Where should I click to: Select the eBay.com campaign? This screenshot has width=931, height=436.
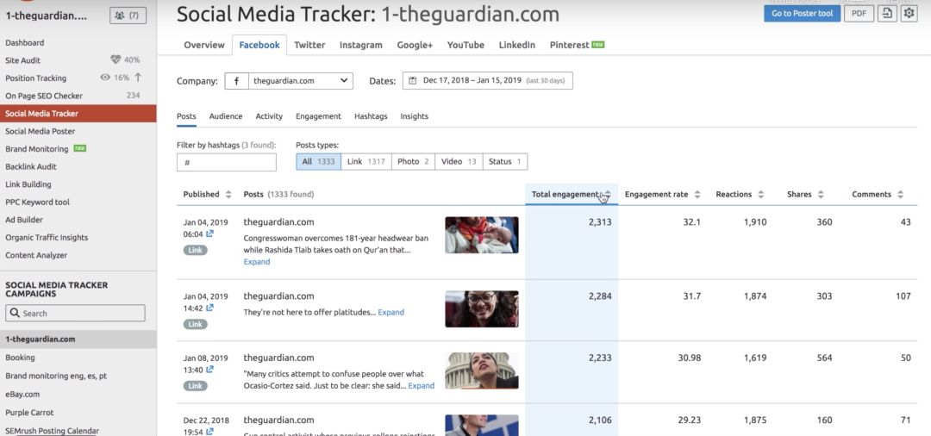(22, 394)
